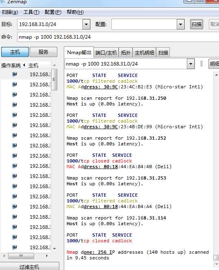Screen dimensions: 219x270
Task: Click the OS icon of the ninth host row
Action: click(15, 156)
